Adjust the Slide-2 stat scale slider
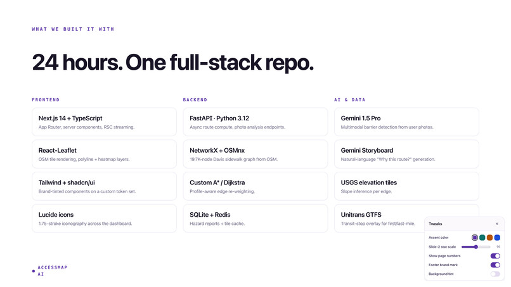Image resolution: width=511 pixels, height=287 pixels. (475, 247)
